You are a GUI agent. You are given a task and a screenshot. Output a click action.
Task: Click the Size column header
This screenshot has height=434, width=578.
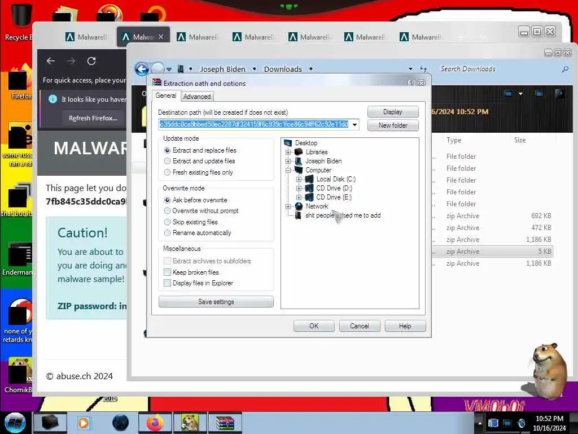[520, 140]
